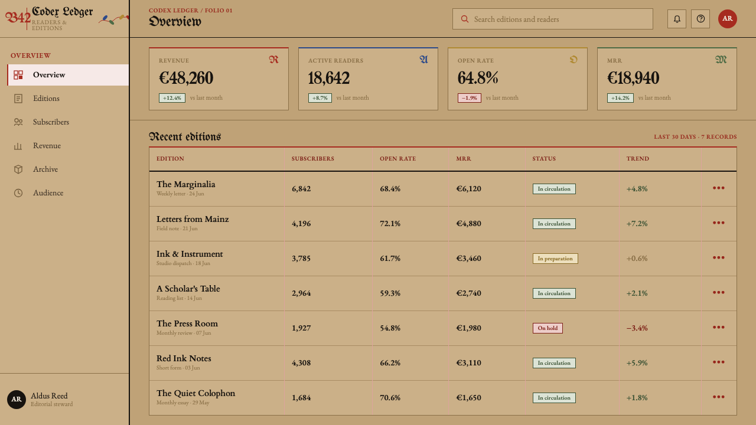Viewport: 756px width, 425px height.
Task: Open the notifications bell
Action: point(677,19)
